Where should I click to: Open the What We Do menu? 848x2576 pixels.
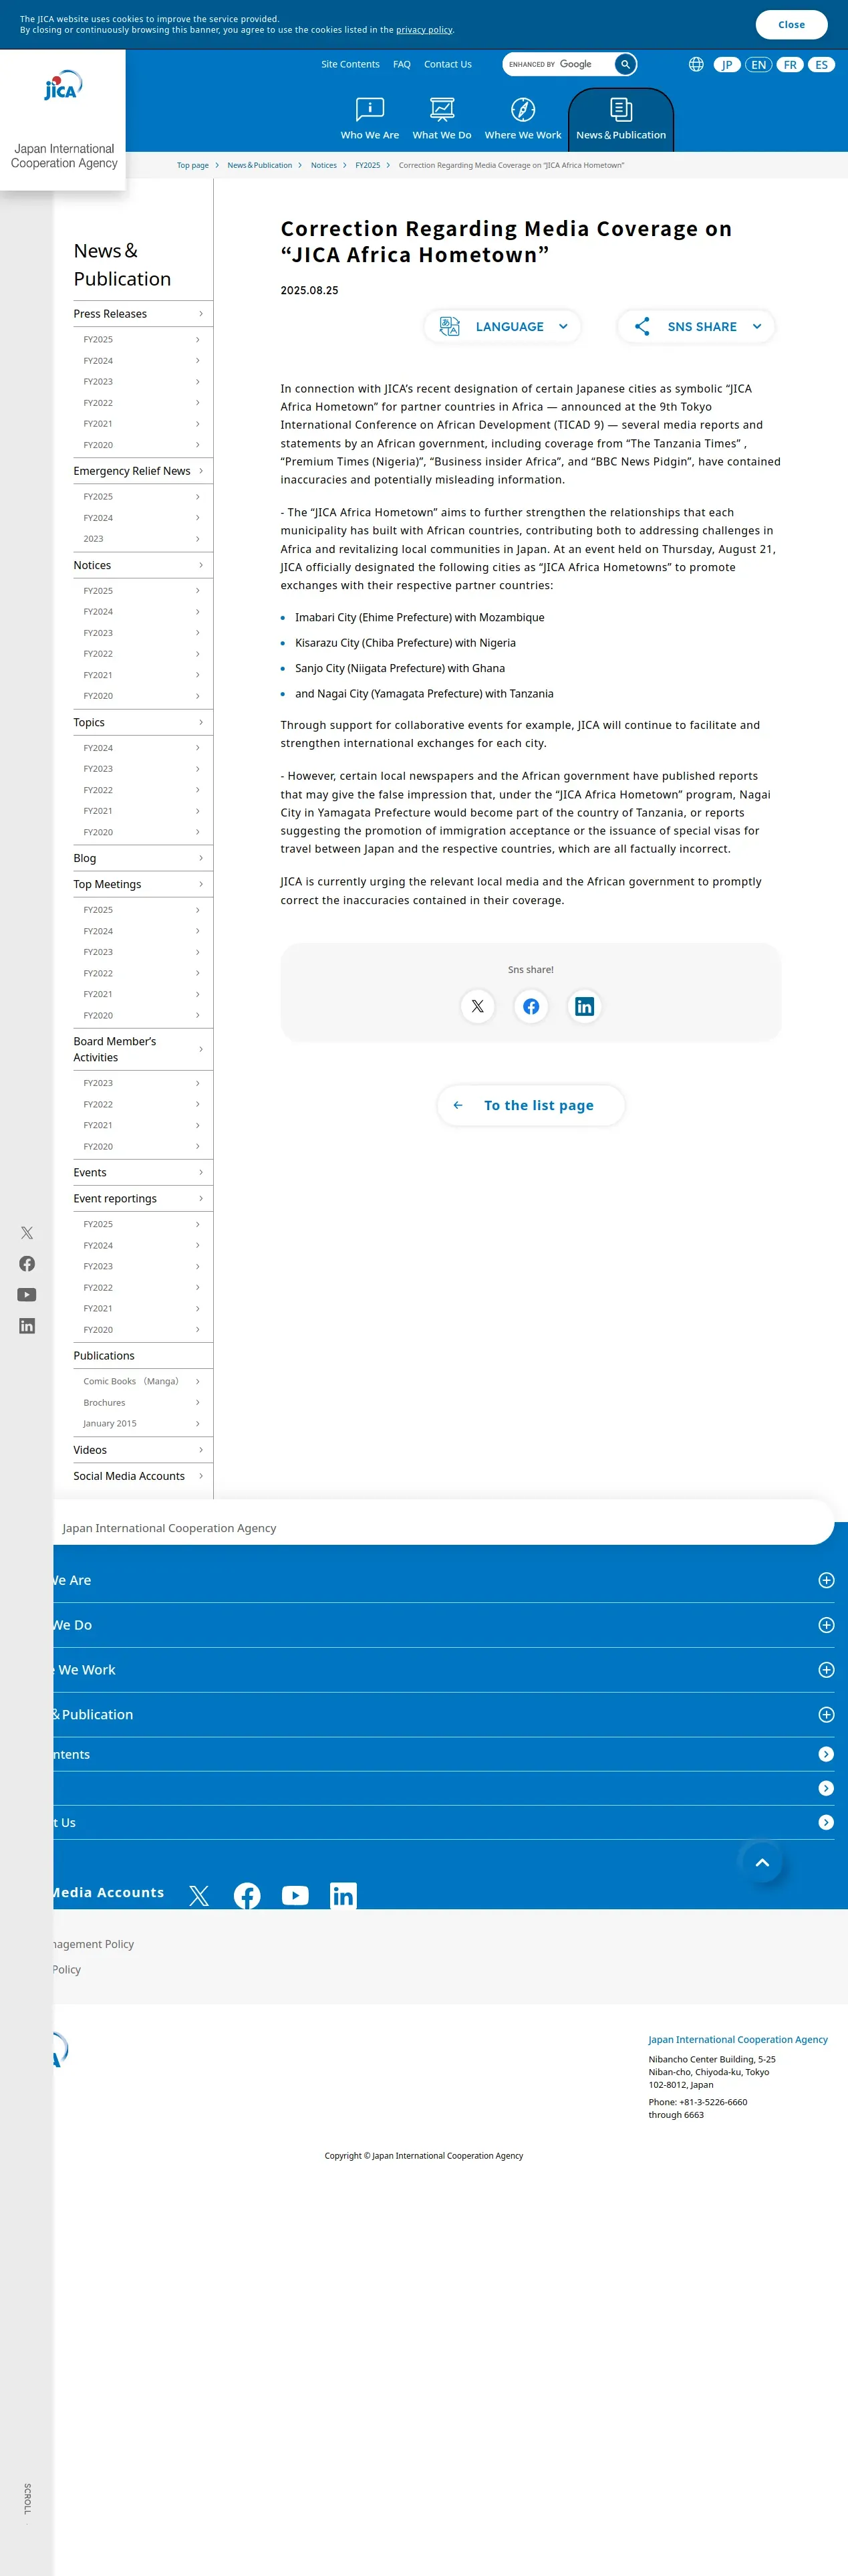coord(442,119)
